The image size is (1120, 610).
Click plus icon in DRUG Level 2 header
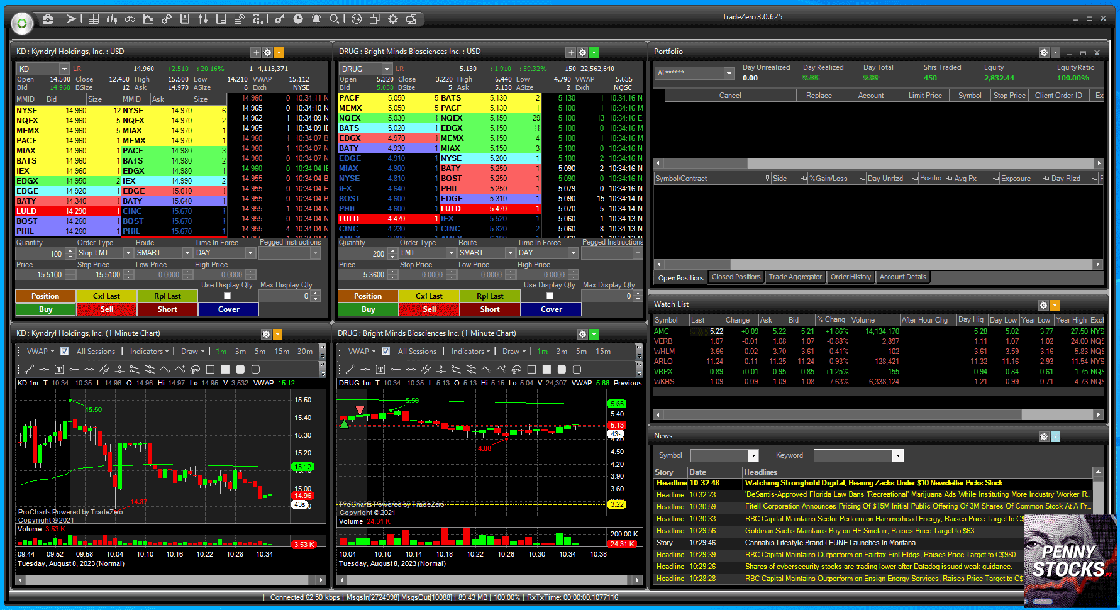(571, 53)
